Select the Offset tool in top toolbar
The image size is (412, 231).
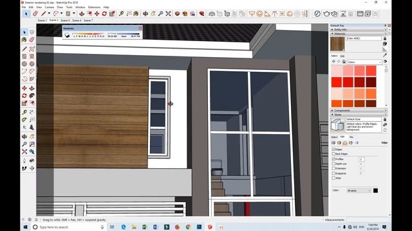click(89, 13)
